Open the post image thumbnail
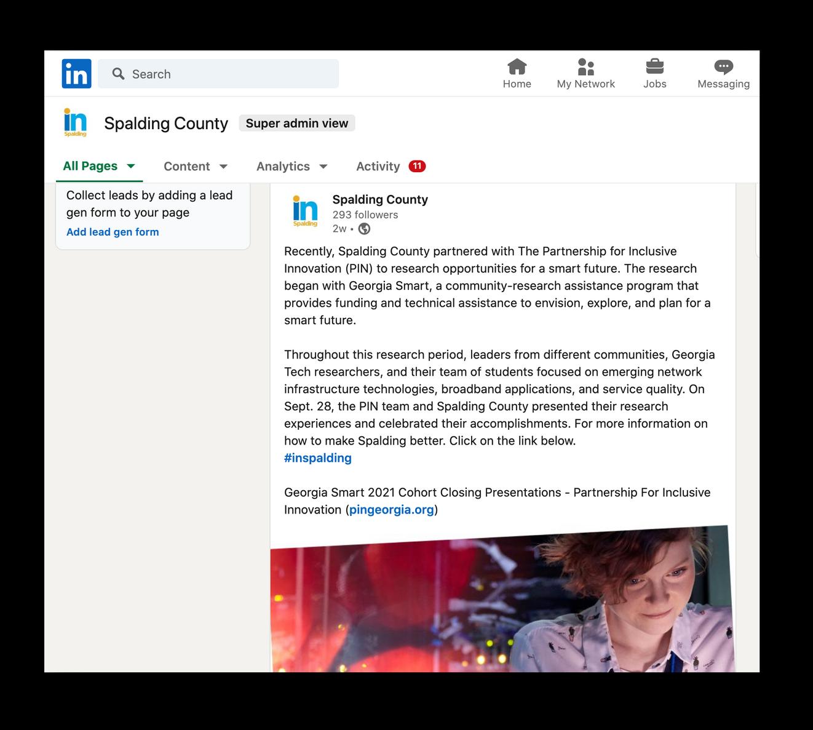The image size is (813, 730). coord(502,599)
